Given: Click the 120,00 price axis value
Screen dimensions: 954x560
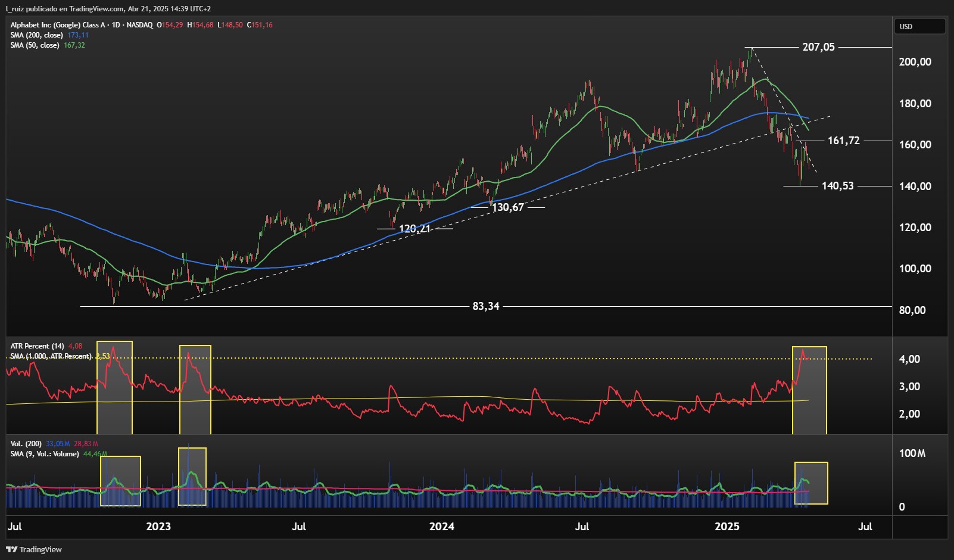Looking at the screenshot, I should click(x=915, y=228).
